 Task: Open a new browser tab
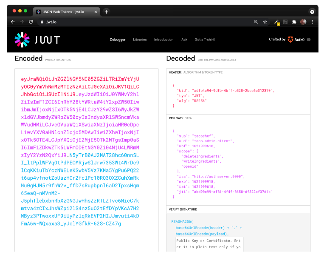(106, 11)
